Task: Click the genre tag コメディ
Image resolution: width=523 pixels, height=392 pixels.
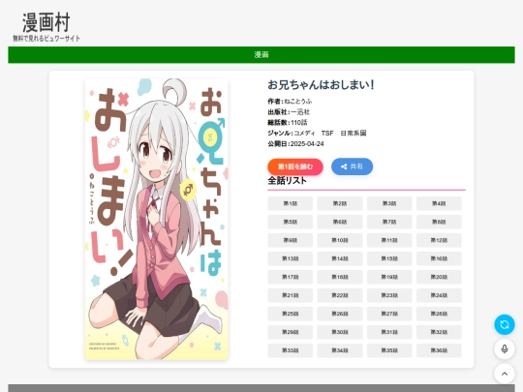Action: pos(304,133)
